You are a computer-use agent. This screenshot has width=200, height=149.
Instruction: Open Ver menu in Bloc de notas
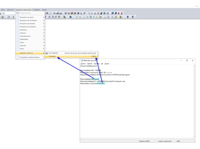point(102,64)
